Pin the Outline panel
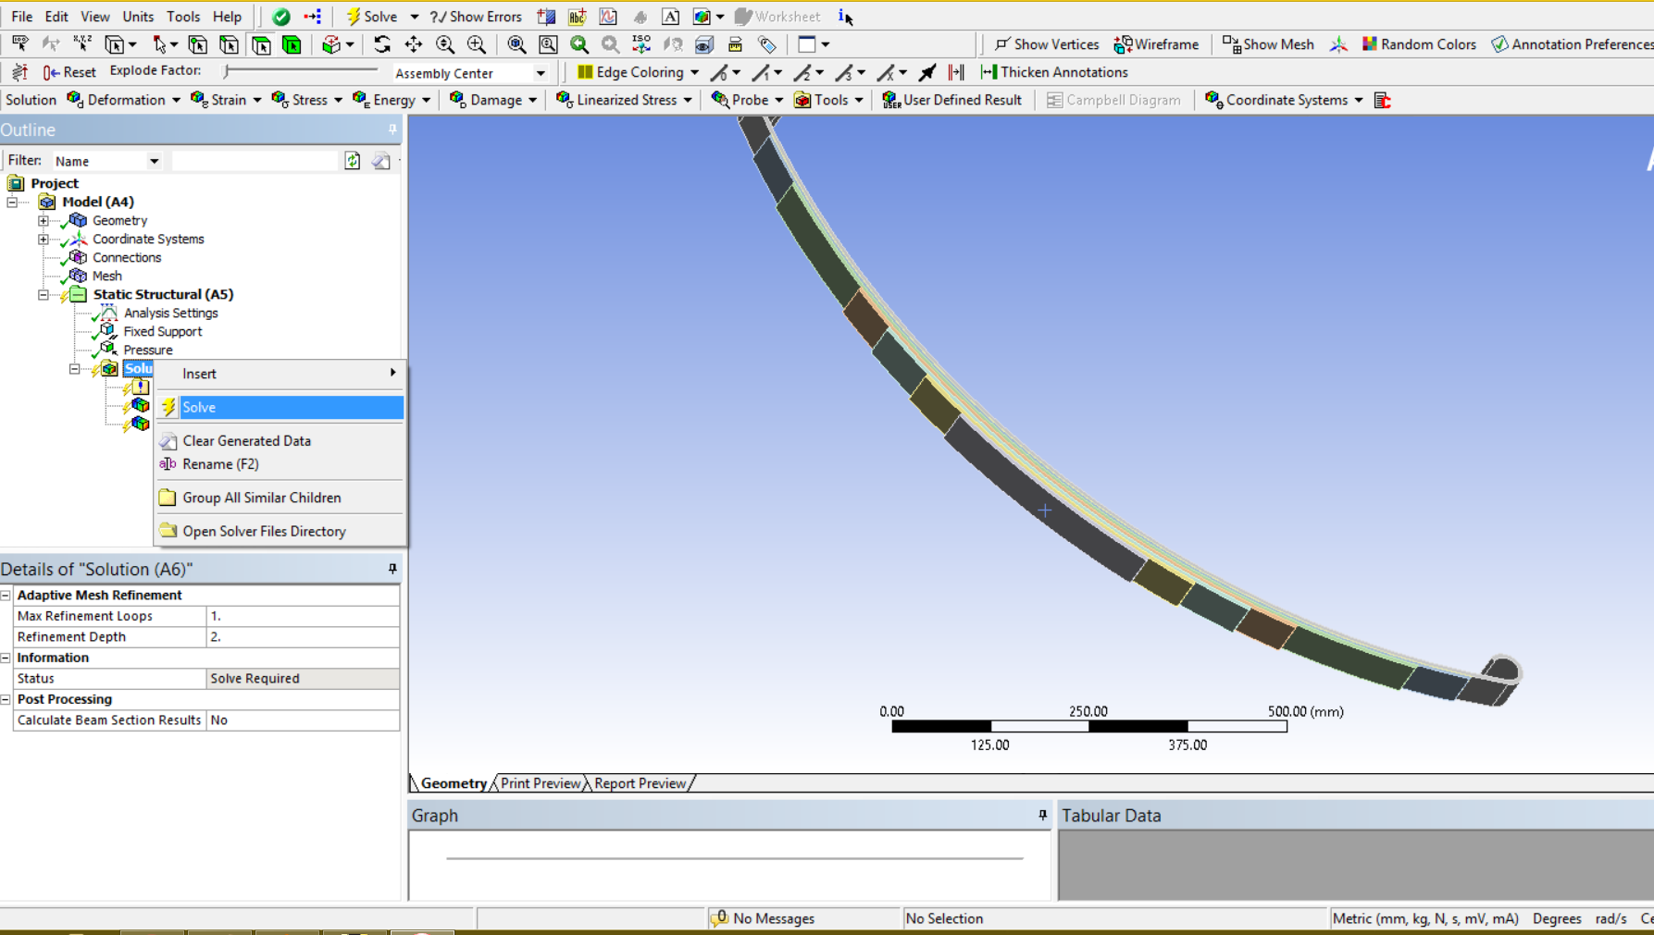 pos(392,129)
